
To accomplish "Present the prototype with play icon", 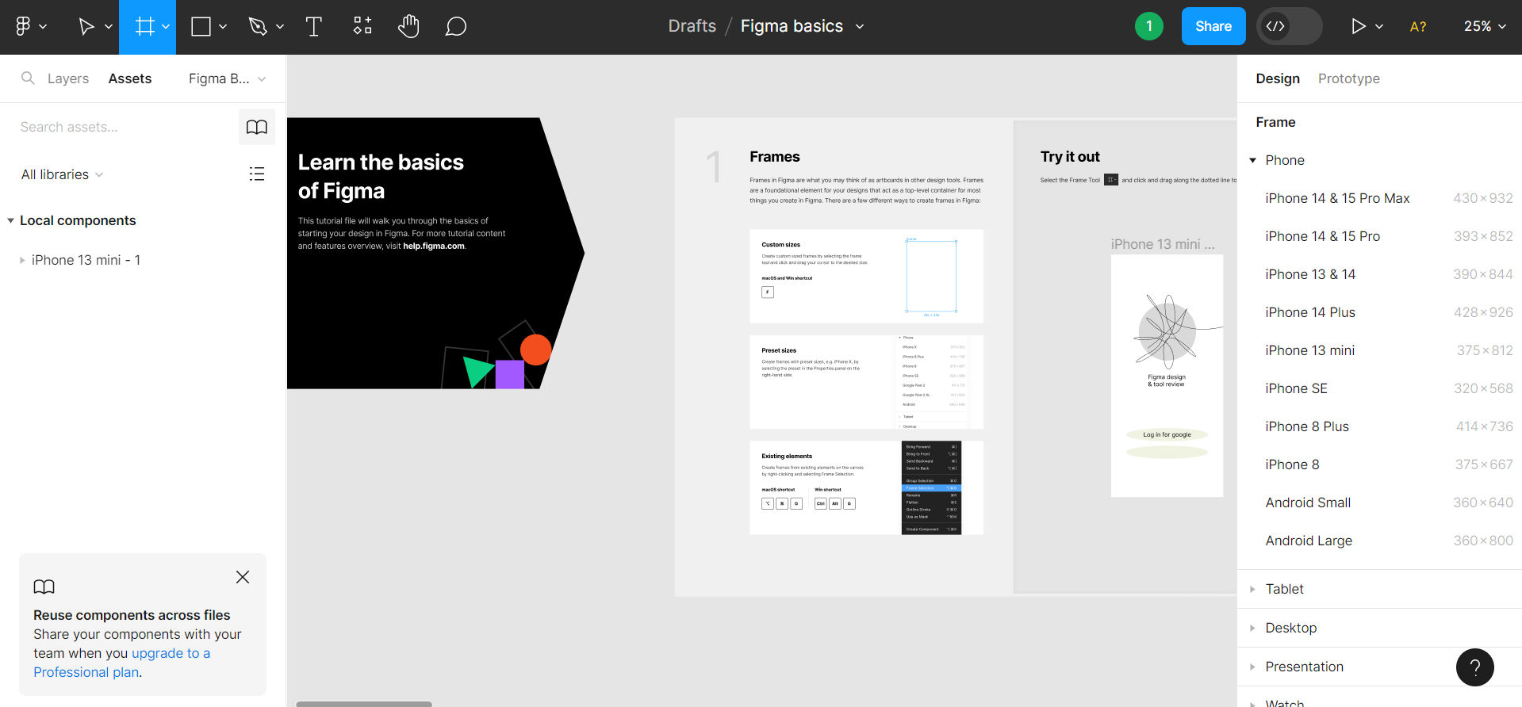I will 1358,27.
